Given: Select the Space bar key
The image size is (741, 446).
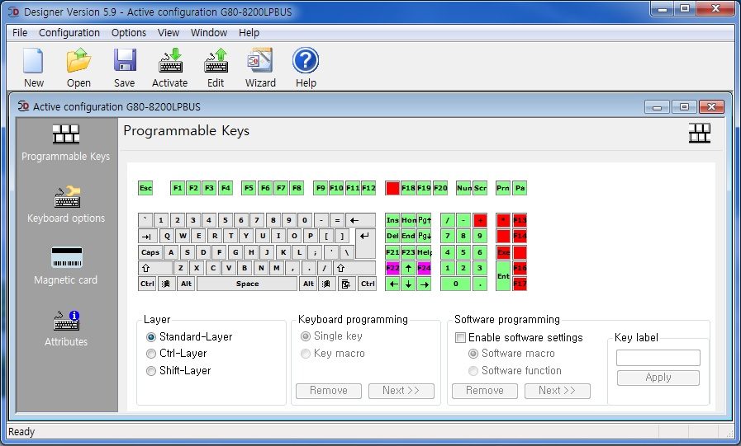Looking at the screenshot, I should tap(247, 284).
